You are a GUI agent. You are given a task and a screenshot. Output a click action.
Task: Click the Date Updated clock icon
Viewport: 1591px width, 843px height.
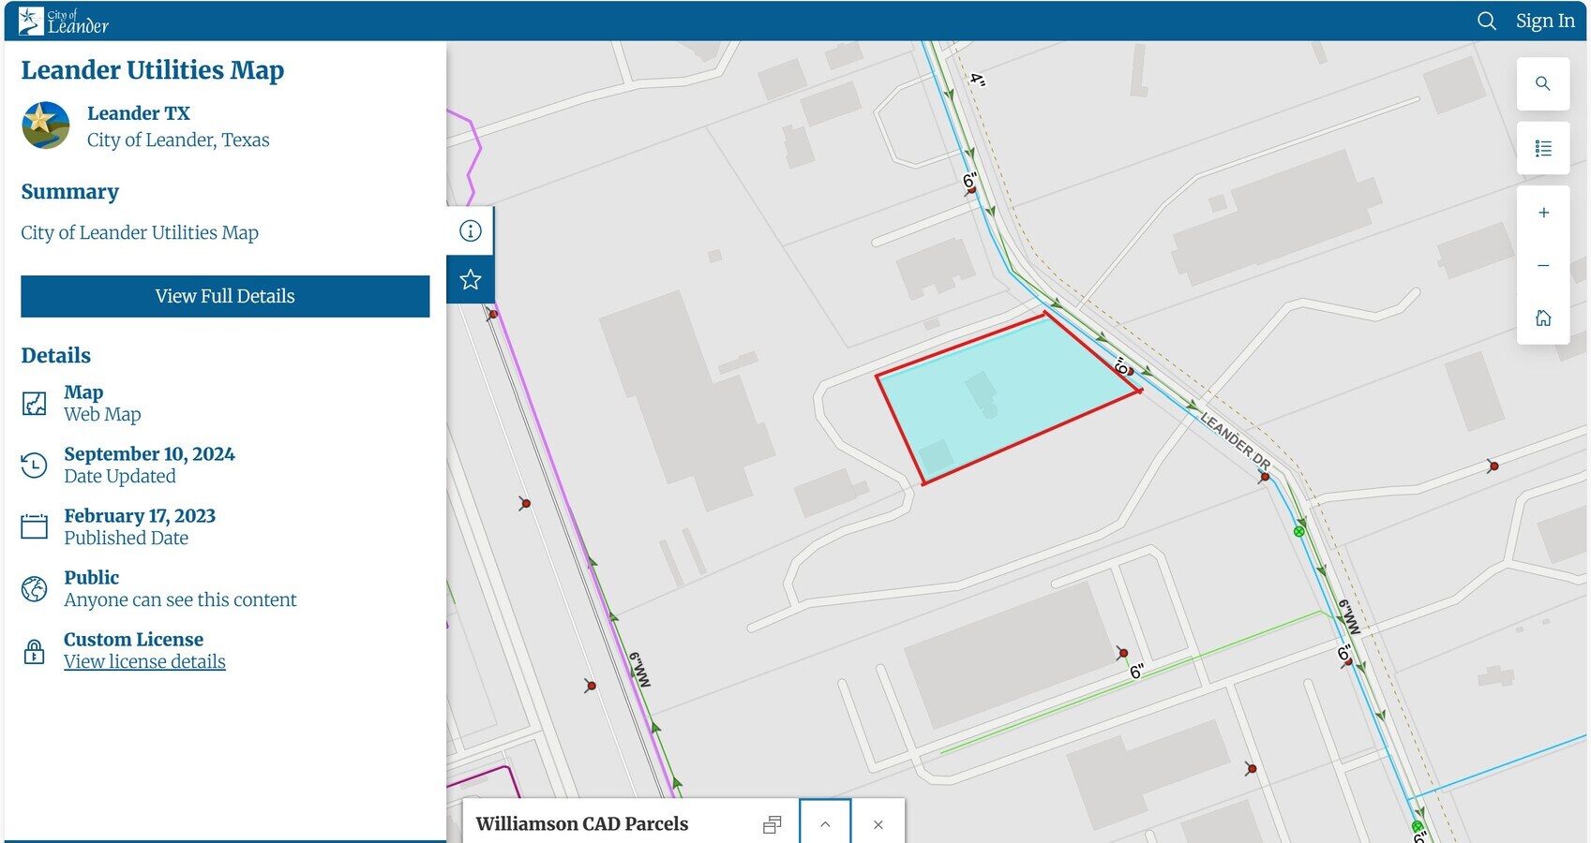pyautogui.click(x=34, y=465)
